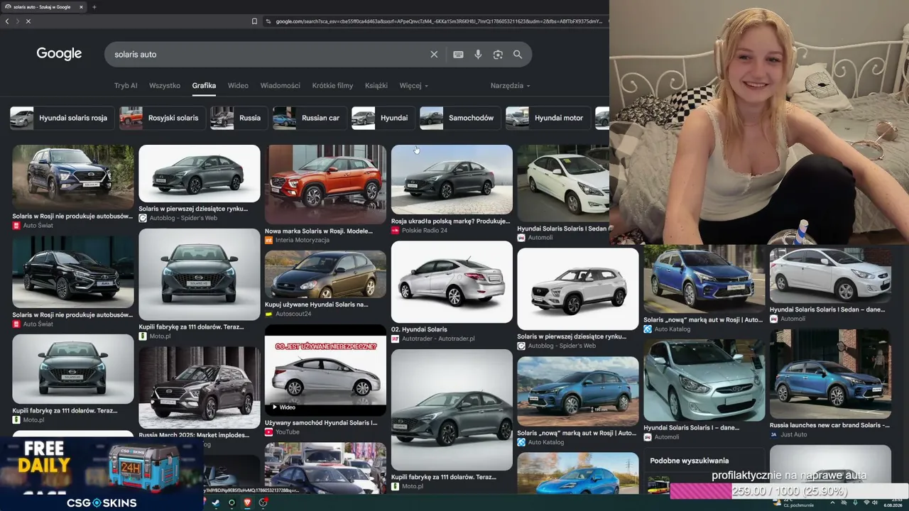Viewport: 909px width, 511px height.
Task: Select the 'Russia' suggestion chip
Action: pyautogui.click(x=239, y=118)
